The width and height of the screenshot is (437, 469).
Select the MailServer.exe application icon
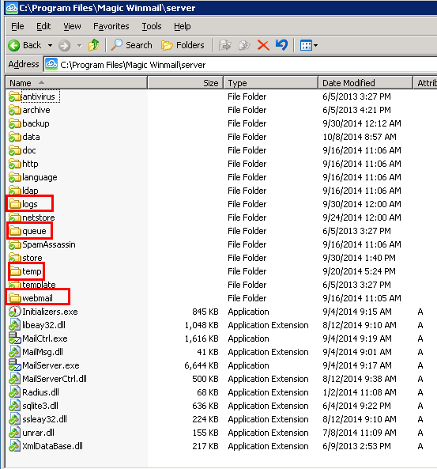point(14,365)
